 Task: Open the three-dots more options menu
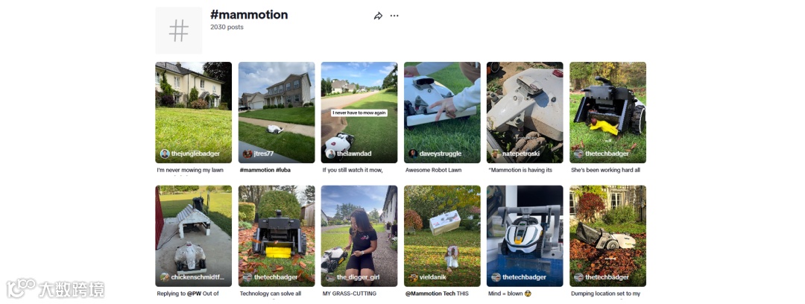(394, 16)
